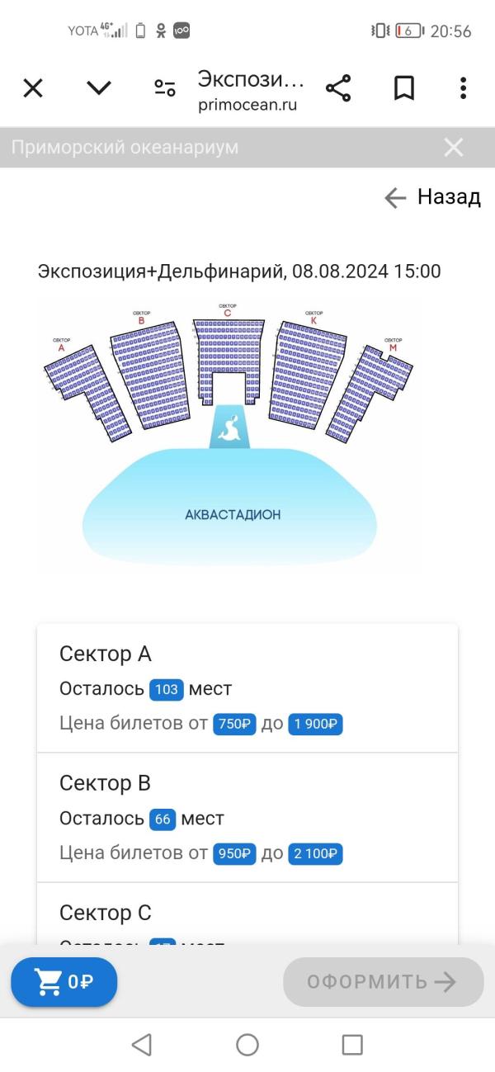
Task: Open the three-dot overflow menu
Action: click(x=463, y=87)
